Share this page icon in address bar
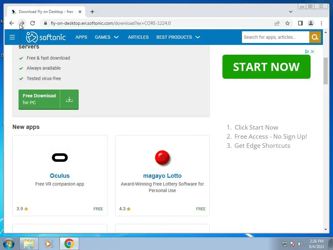 coord(277,23)
